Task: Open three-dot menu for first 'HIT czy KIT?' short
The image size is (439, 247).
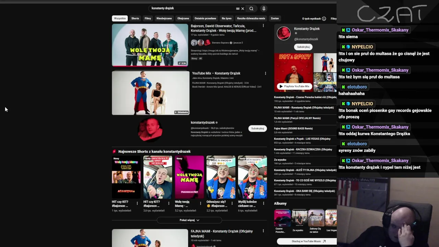Action: pos(137,203)
